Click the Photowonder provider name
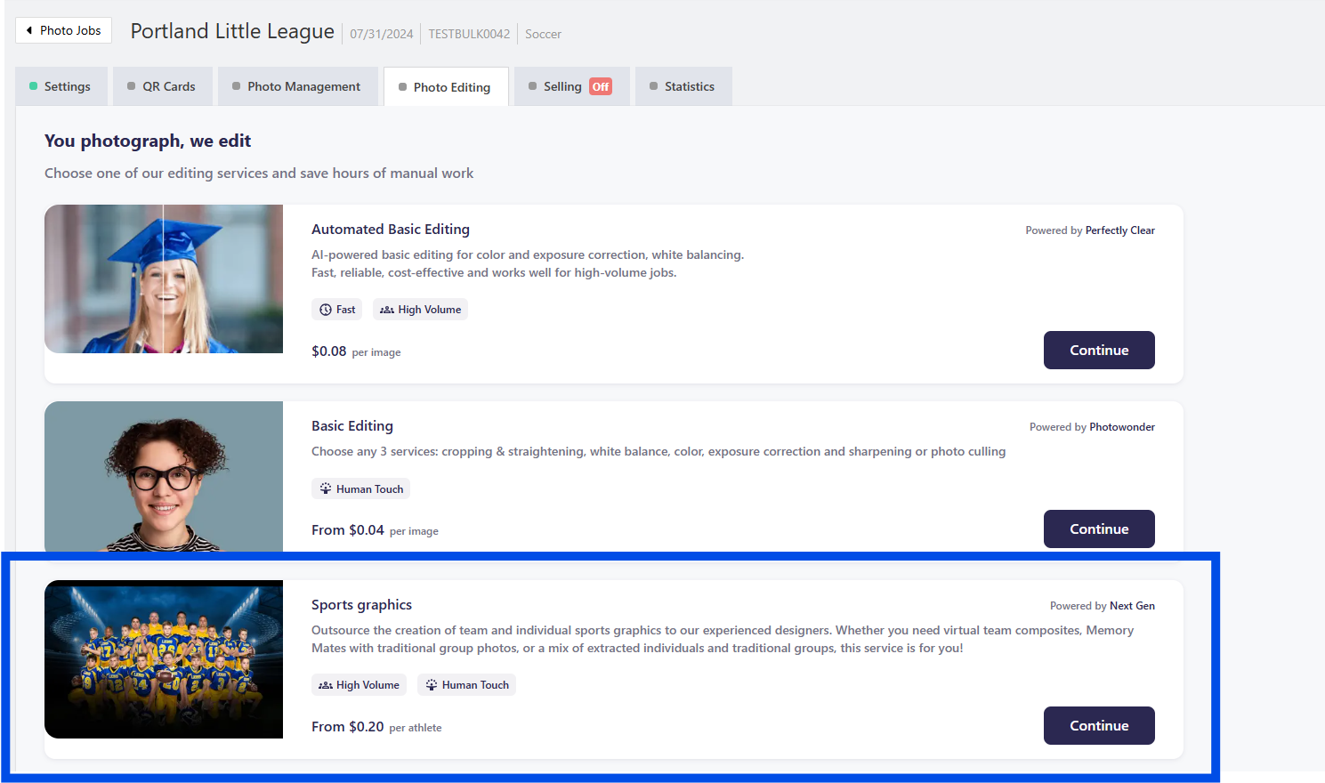 pyautogui.click(x=1122, y=427)
